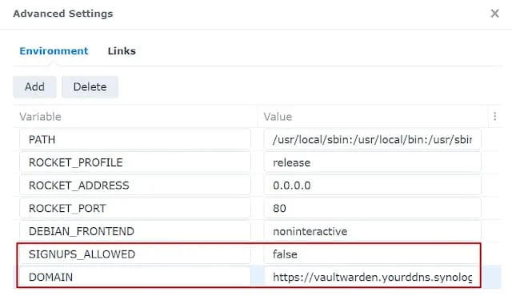This screenshot has width=512, height=296.
Task: Edit the release value field
Action: [x=373, y=162]
